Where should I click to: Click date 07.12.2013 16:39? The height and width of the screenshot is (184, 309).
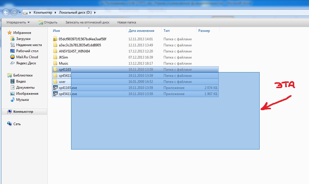click(141, 57)
